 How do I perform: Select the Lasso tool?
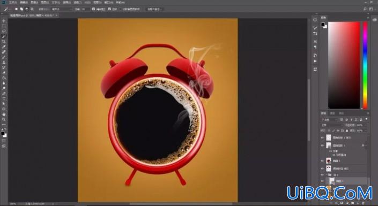tap(4, 31)
